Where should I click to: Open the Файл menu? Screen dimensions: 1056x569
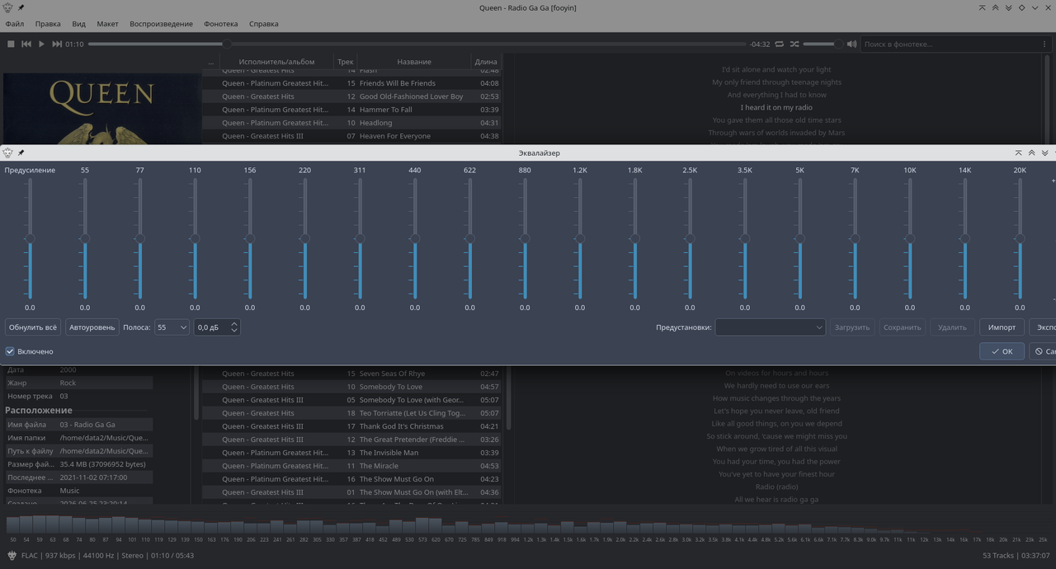(x=14, y=24)
